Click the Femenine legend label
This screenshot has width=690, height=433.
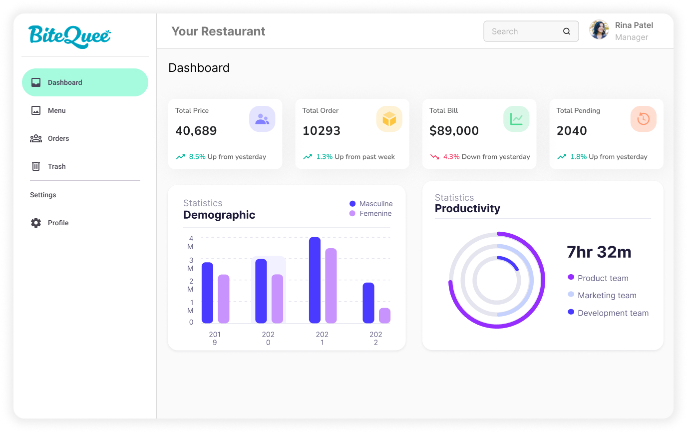pyautogui.click(x=375, y=213)
